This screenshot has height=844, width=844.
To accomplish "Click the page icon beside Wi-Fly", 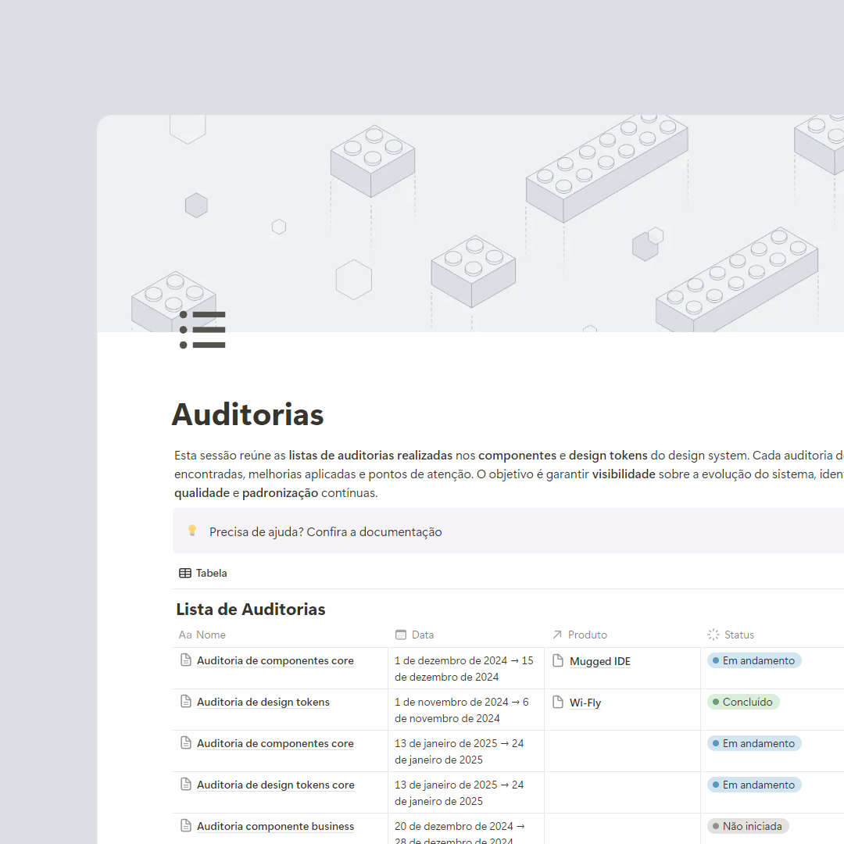I will coord(558,703).
